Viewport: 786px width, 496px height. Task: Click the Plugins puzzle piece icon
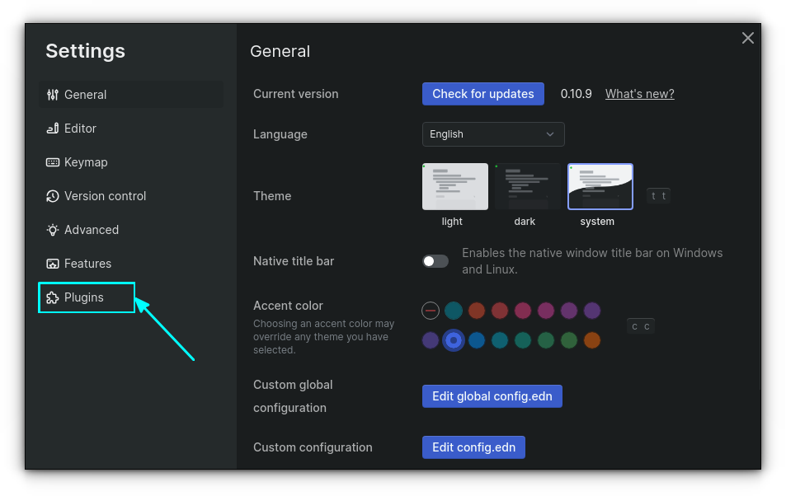[x=53, y=297]
